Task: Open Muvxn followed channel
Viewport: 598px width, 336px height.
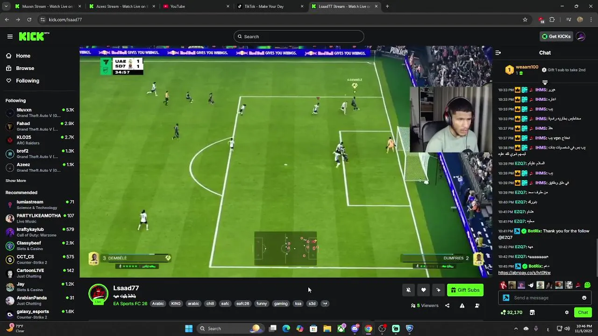Action: (x=40, y=112)
